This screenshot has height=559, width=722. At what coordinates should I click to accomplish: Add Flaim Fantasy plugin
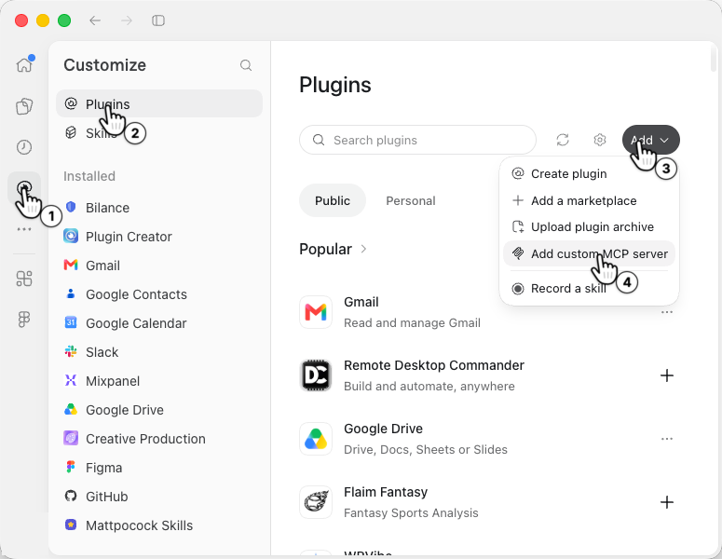667,502
